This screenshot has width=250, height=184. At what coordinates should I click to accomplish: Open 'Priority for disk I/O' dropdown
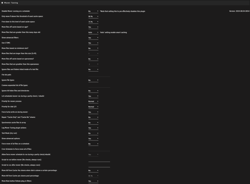[x=93, y=107]
